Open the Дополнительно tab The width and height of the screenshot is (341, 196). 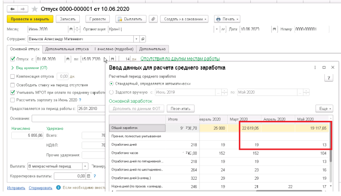tap(154, 49)
